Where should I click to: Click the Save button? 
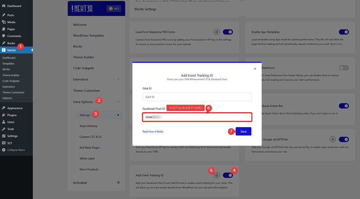(243, 131)
